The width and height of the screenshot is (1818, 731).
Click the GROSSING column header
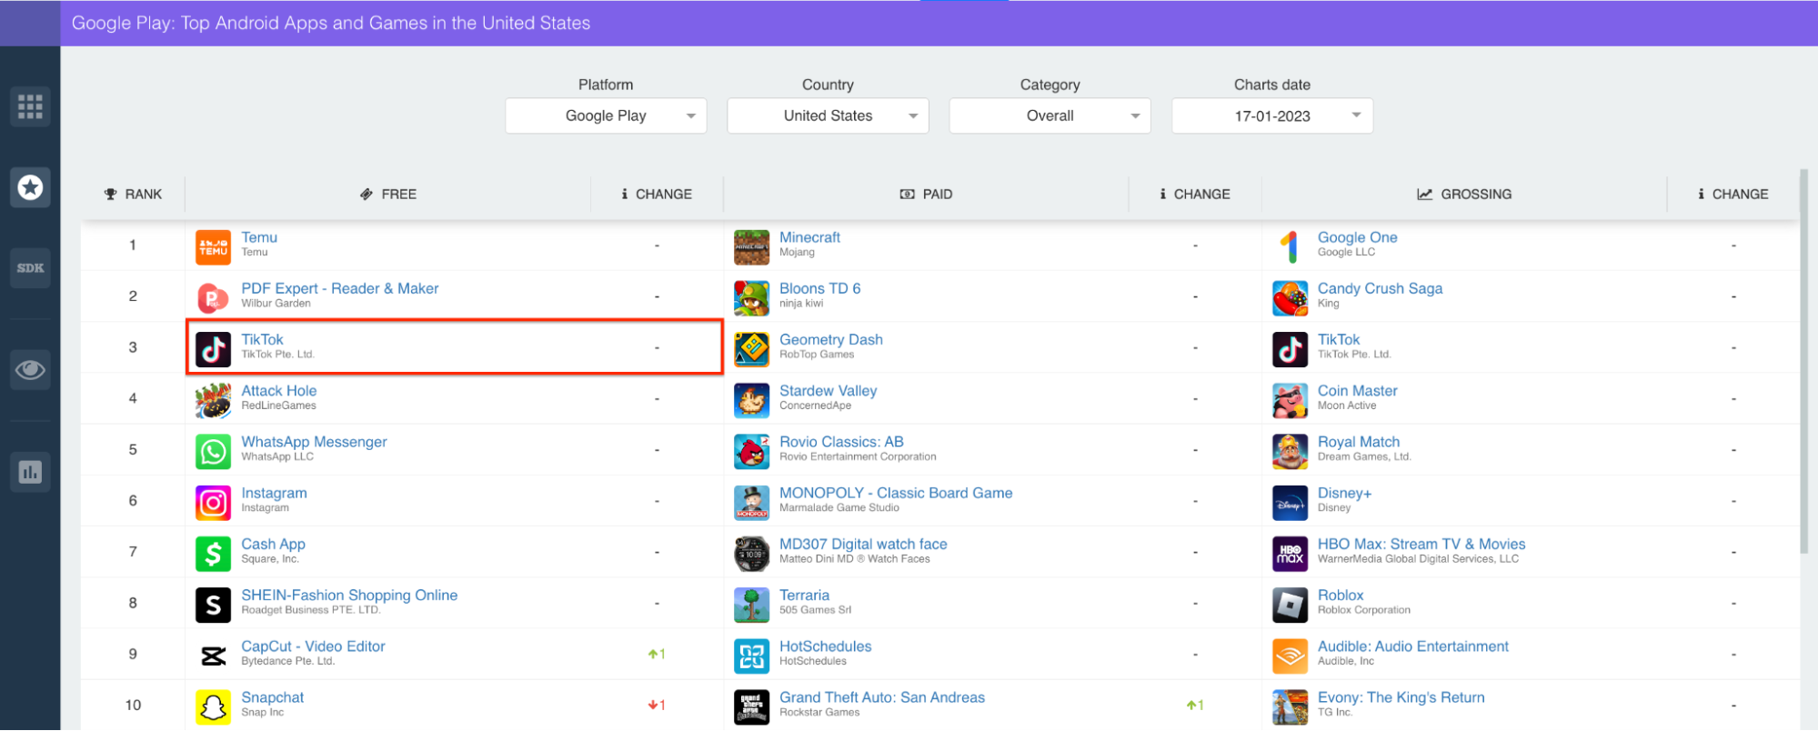pos(1464,194)
